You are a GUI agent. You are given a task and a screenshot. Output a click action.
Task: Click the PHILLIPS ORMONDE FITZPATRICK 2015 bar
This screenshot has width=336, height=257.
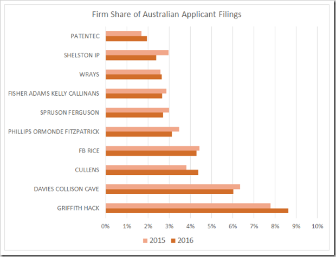coord(143,129)
